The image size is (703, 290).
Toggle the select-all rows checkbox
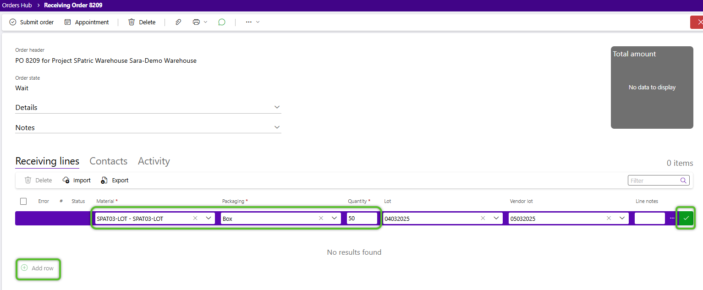pyautogui.click(x=23, y=201)
